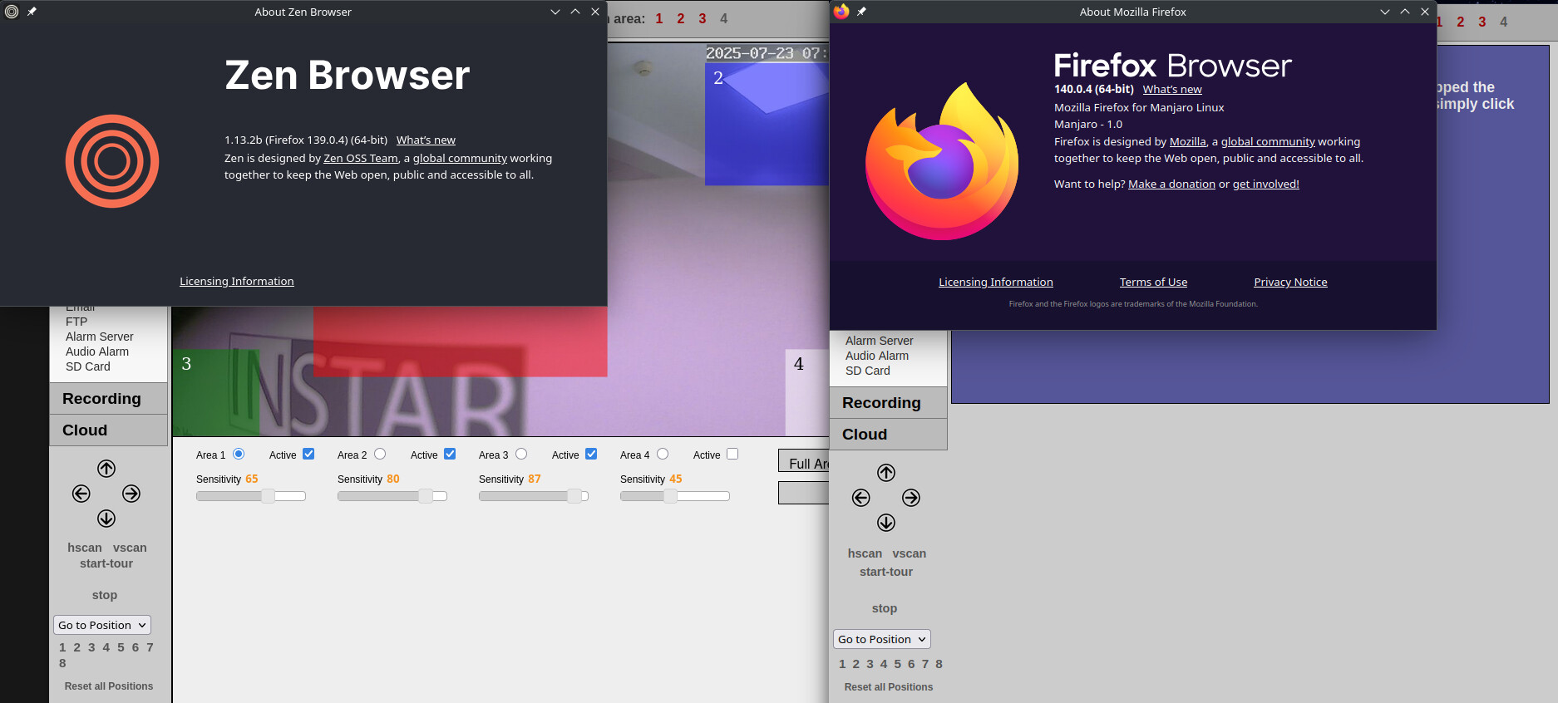Screen dimensions: 1558x703
Task: Select Area 3 radio button
Action: point(521,454)
